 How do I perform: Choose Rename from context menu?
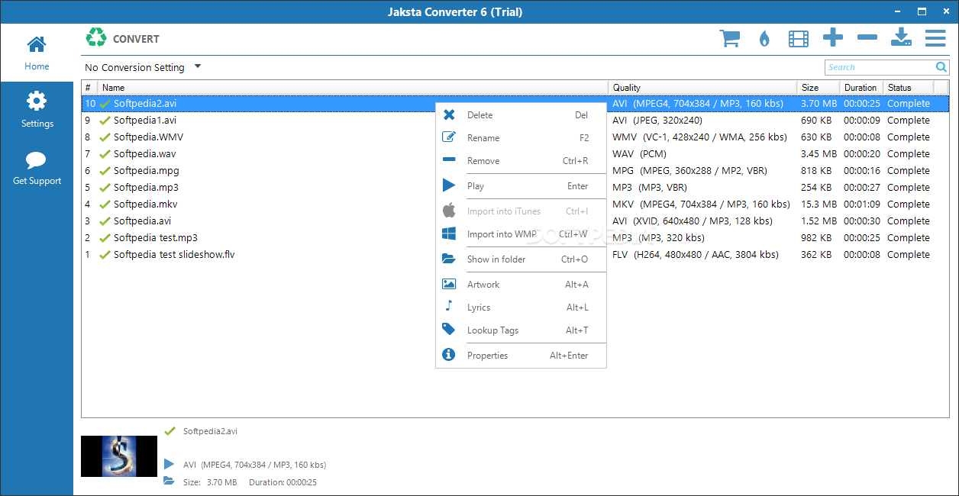pyautogui.click(x=521, y=138)
